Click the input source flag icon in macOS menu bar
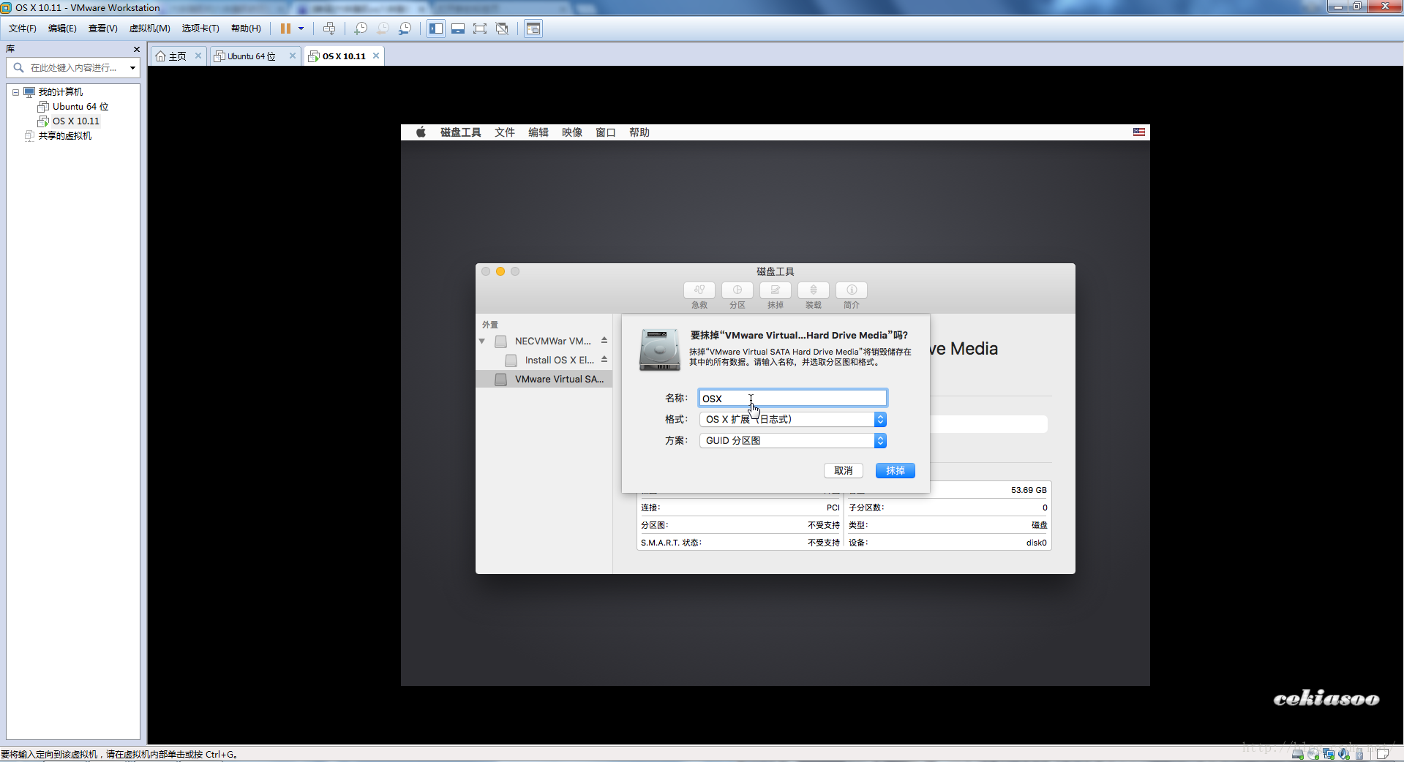 click(1139, 132)
